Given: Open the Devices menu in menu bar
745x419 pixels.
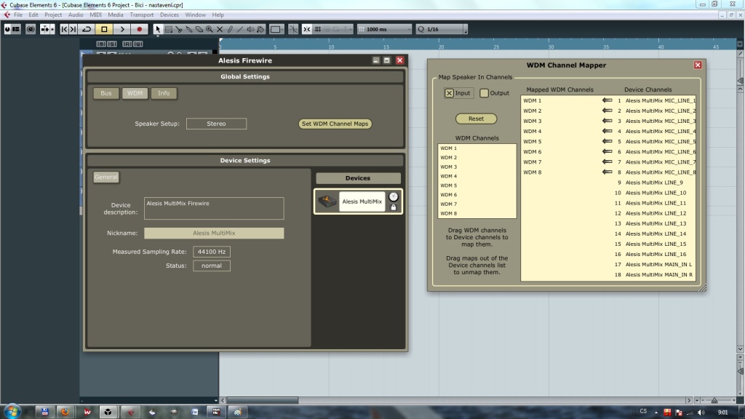Looking at the screenshot, I should click(x=169, y=15).
